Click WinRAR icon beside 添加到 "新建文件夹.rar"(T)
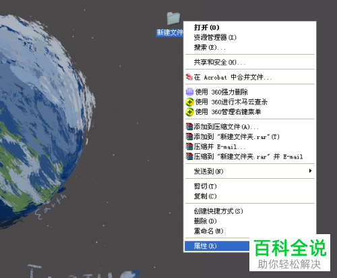This screenshot has height=278, width=337. pyautogui.click(x=189, y=136)
